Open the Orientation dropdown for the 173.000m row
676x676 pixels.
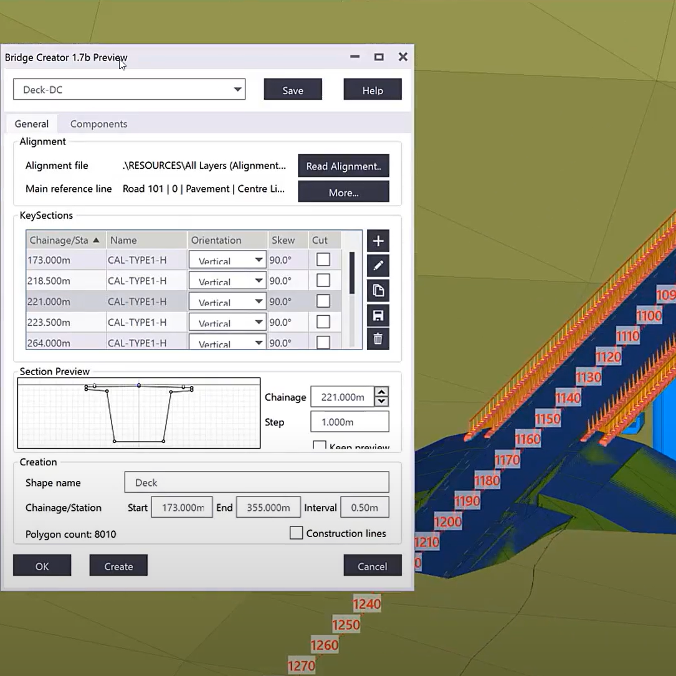[x=259, y=259]
